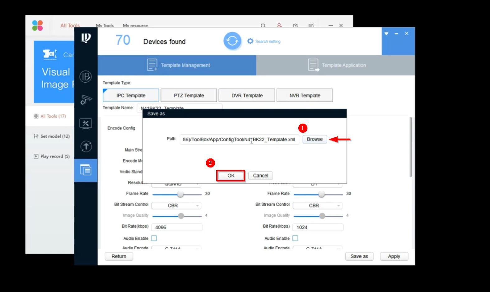Image resolution: width=490 pixels, height=292 pixels.
Task: Select the PTZ Template type
Action: point(189,95)
